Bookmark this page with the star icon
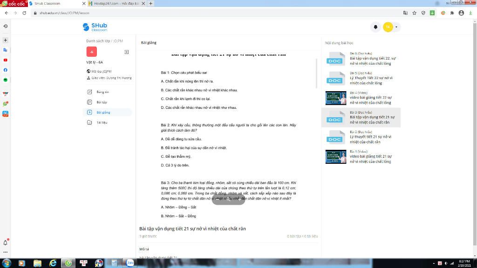 tap(414, 13)
